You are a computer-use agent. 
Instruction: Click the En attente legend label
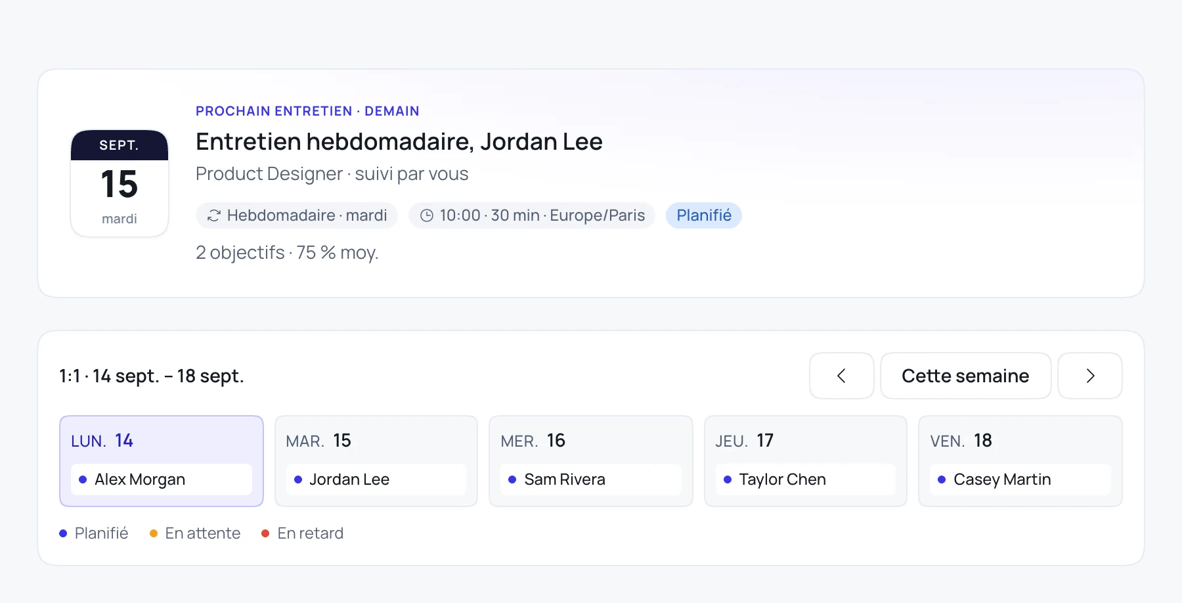[x=203, y=533]
